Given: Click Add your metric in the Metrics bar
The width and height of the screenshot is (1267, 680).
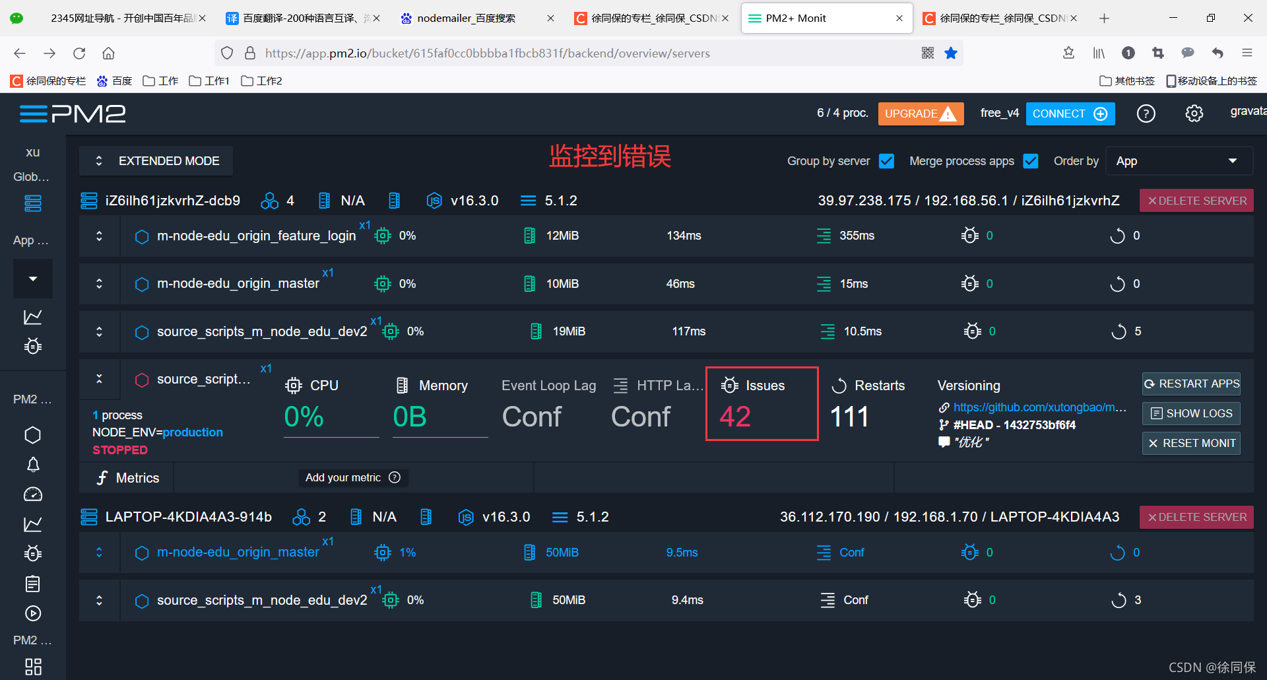Looking at the screenshot, I should [x=342, y=477].
